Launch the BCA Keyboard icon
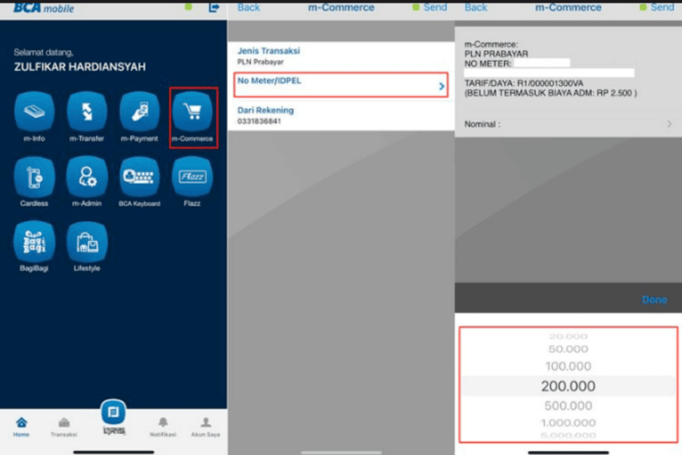682x455 pixels. pos(139,177)
